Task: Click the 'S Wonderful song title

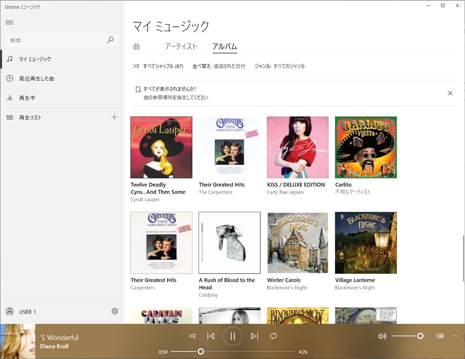Action: 59,338
